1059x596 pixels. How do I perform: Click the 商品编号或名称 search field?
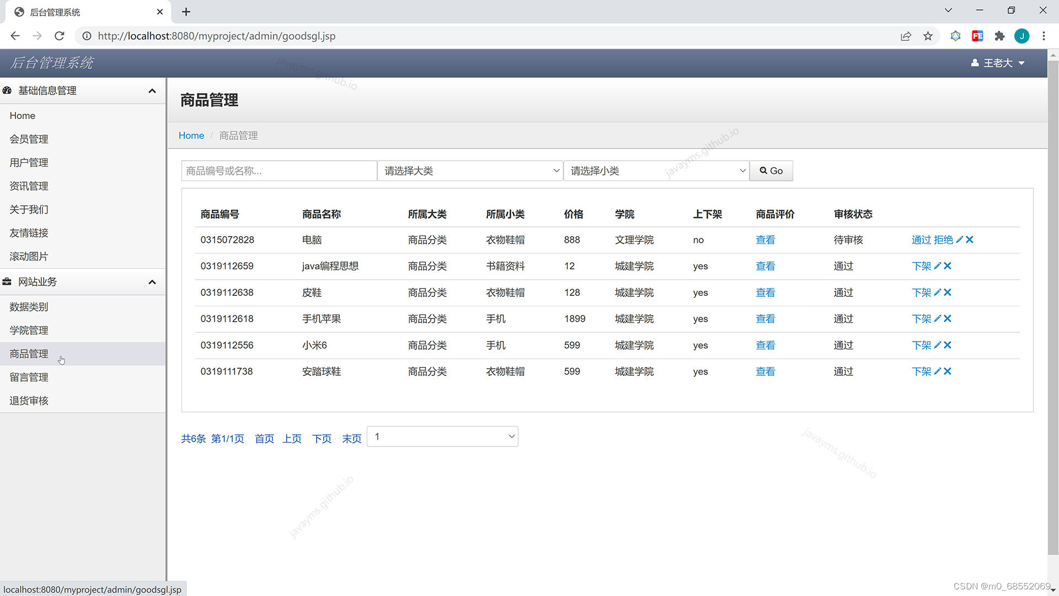(279, 171)
